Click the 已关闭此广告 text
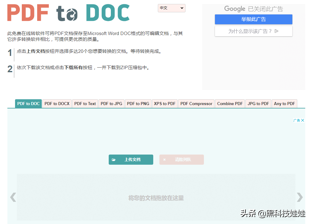312x224 pixels. click(265, 9)
